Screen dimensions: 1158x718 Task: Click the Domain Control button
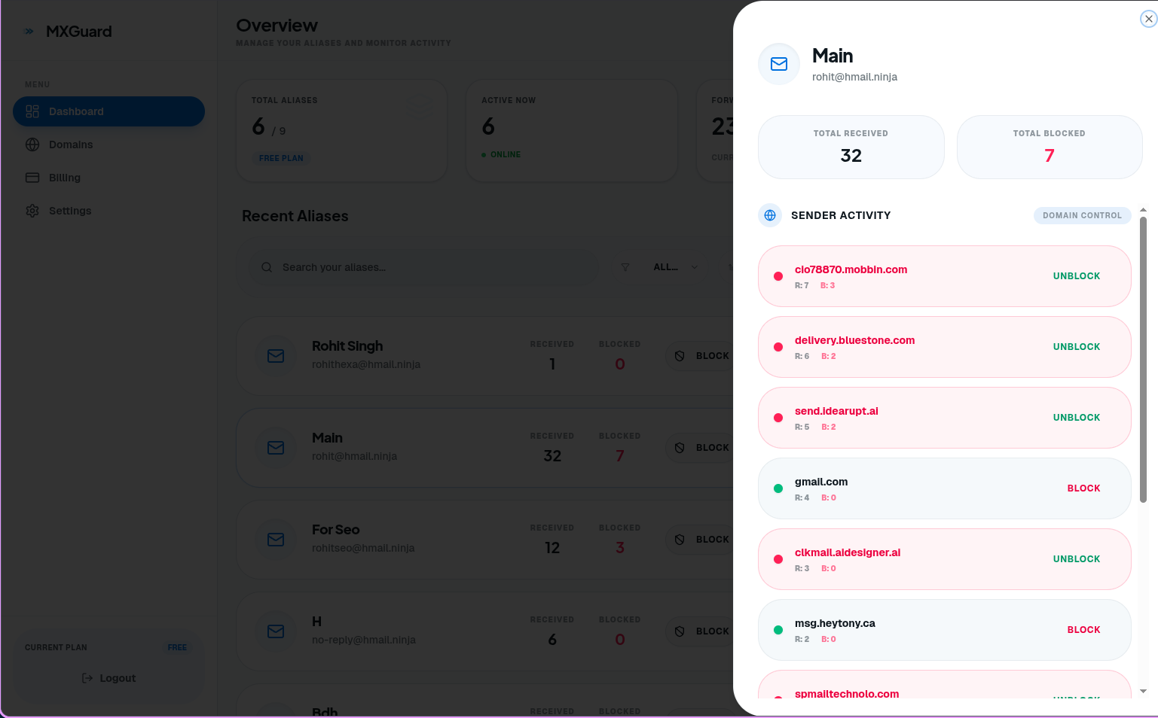pos(1082,215)
